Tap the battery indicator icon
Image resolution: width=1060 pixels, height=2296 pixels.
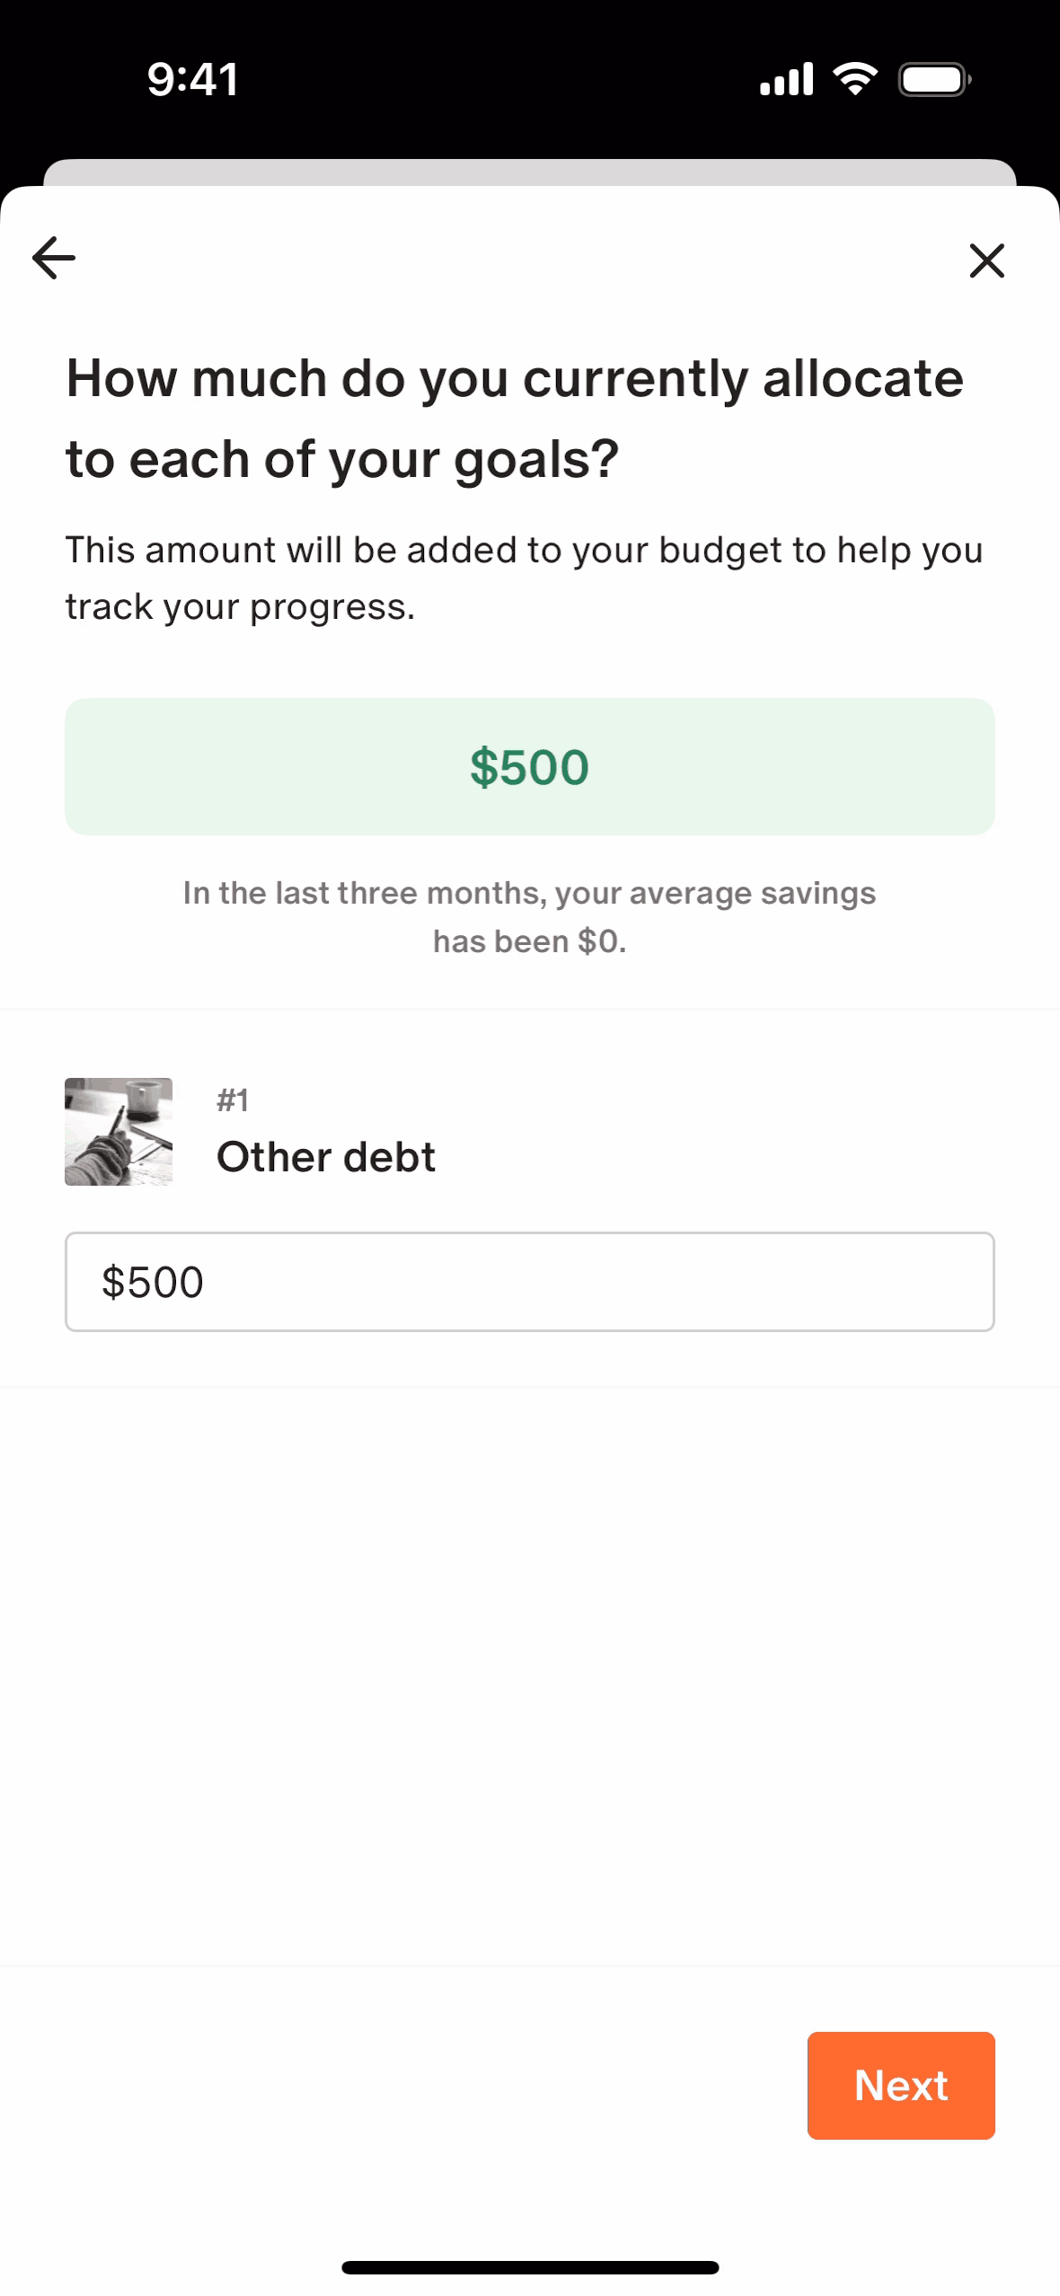coord(934,80)
